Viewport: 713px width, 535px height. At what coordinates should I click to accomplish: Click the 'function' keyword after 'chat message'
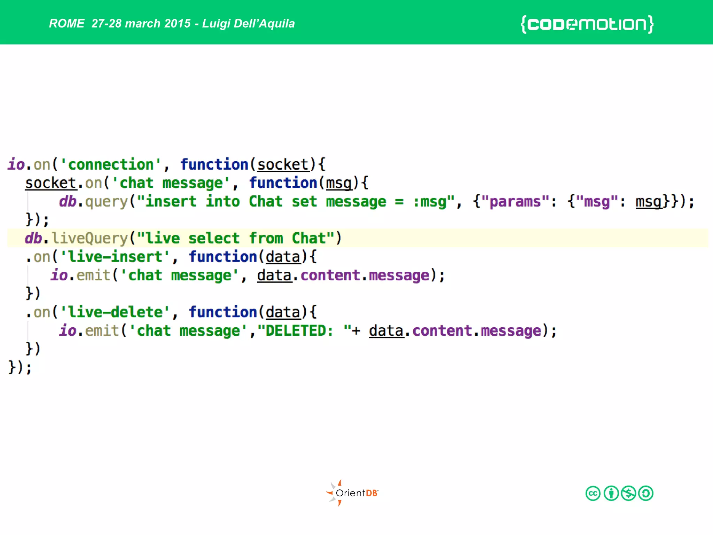[x=283, y=183]
